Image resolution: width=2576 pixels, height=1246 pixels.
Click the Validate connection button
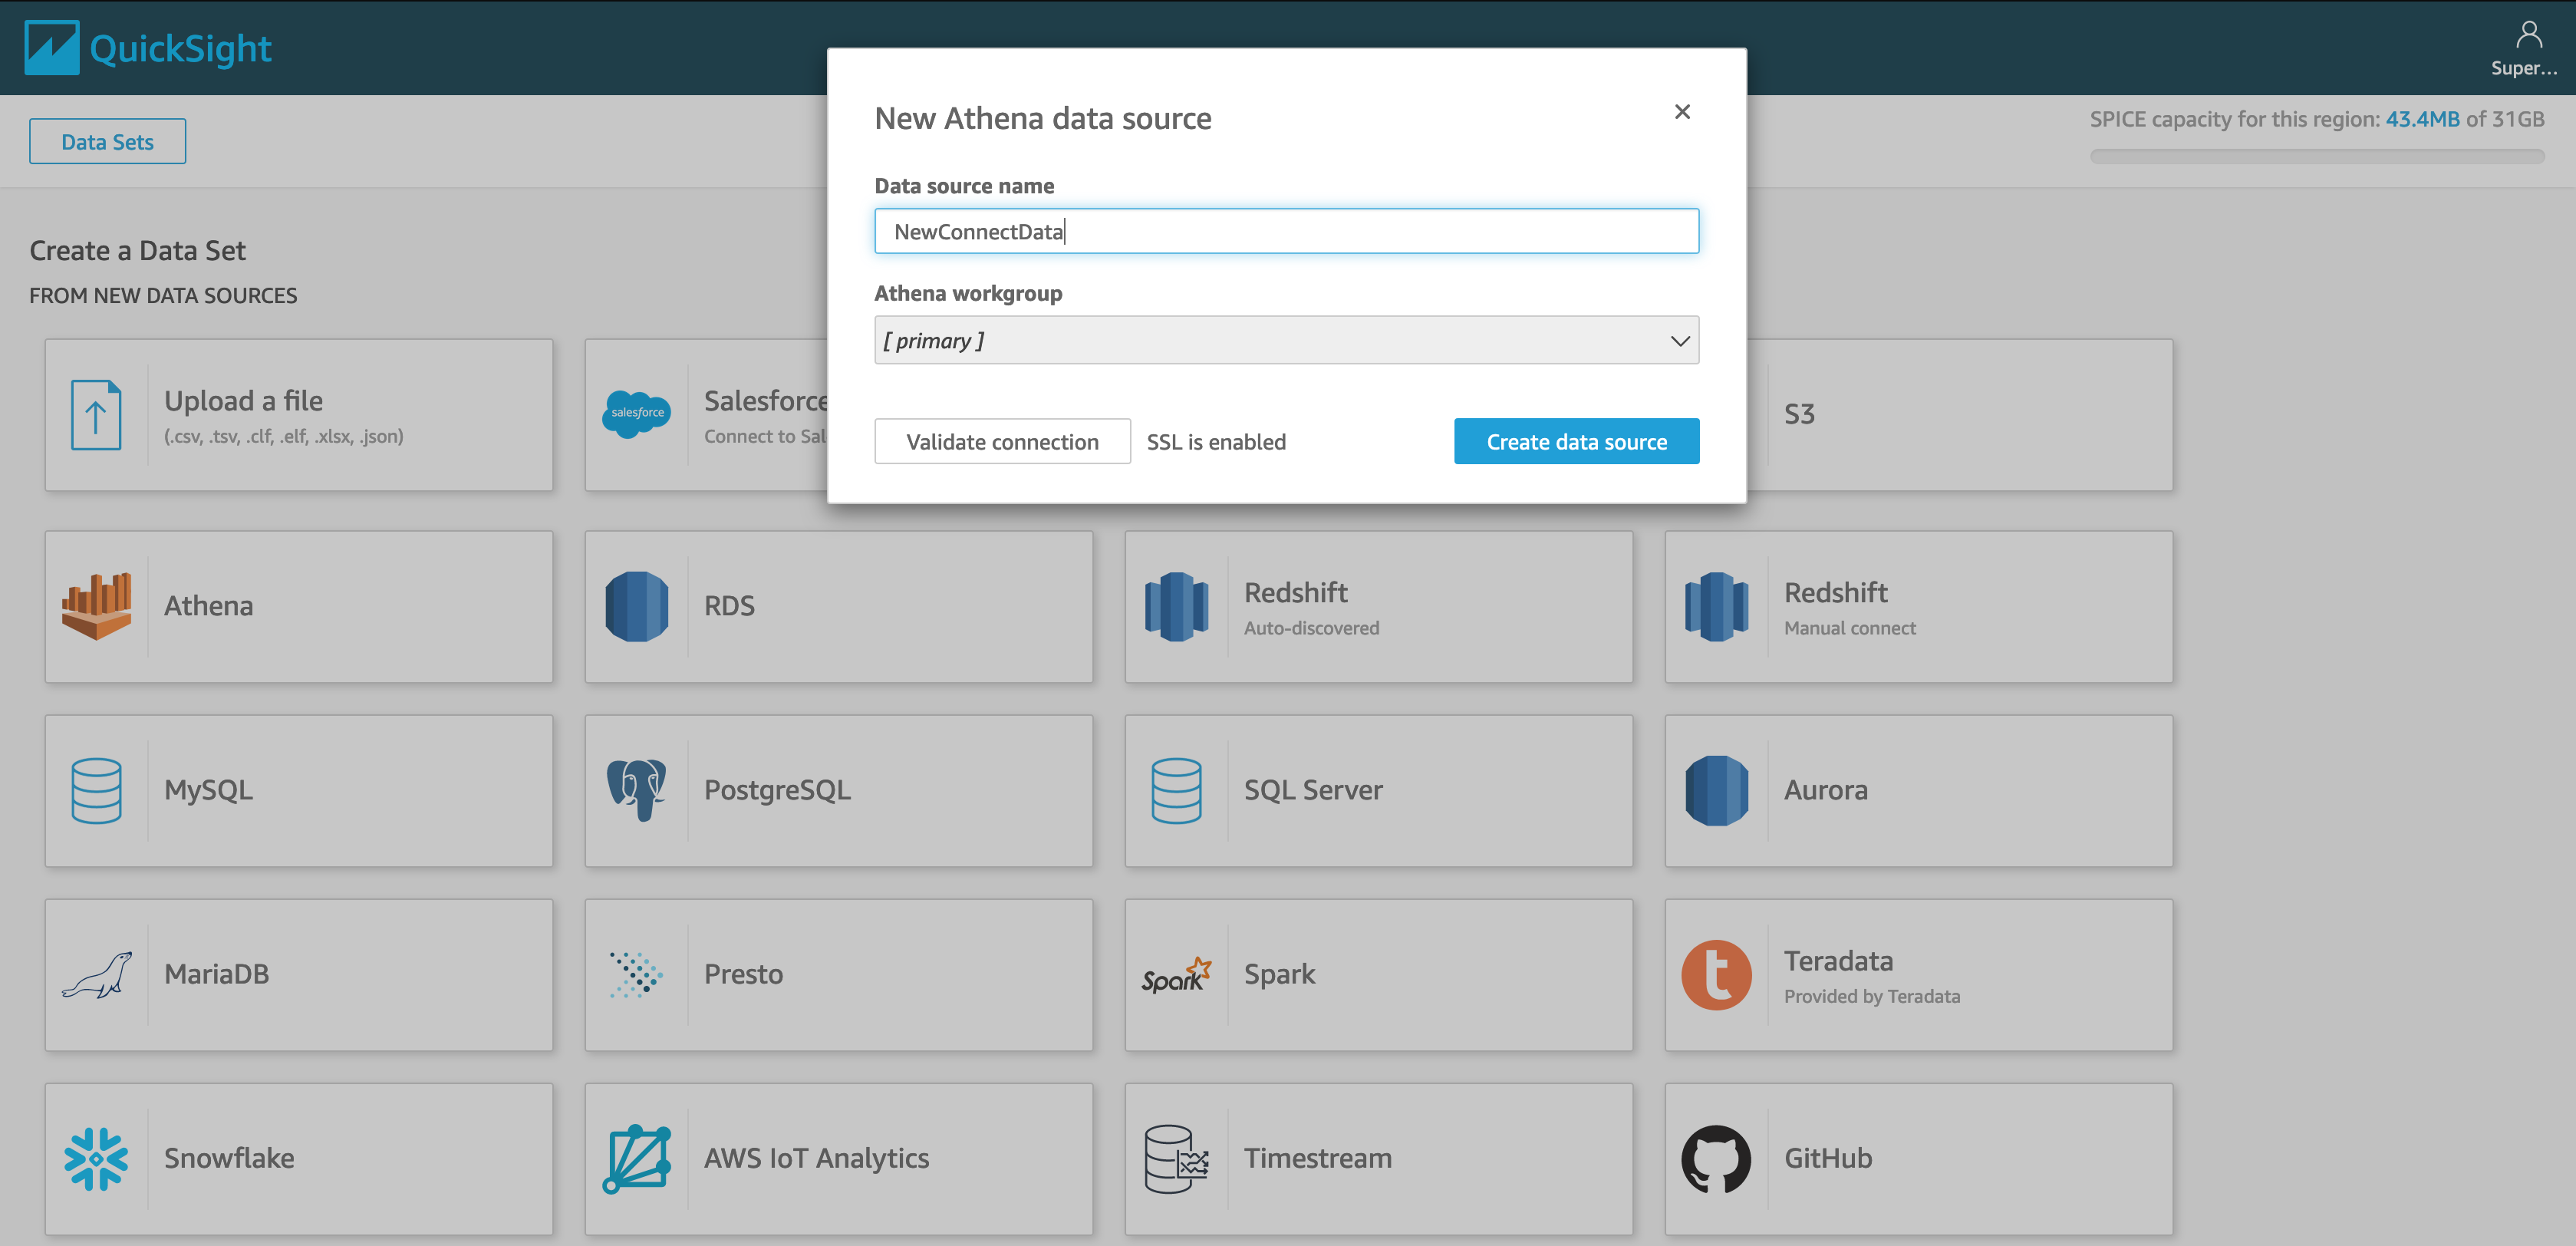pos(999,440)
